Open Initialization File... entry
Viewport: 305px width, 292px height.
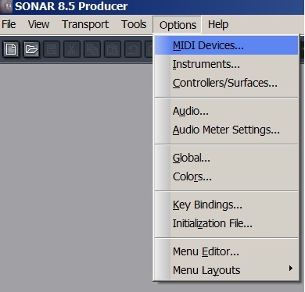pos(226,223)
